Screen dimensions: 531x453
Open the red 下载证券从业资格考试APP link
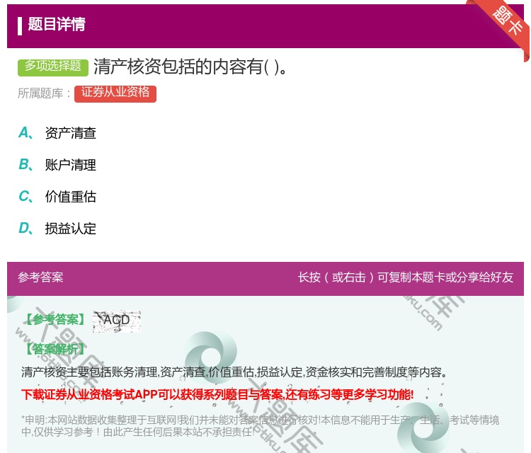(x=217, y=394)
